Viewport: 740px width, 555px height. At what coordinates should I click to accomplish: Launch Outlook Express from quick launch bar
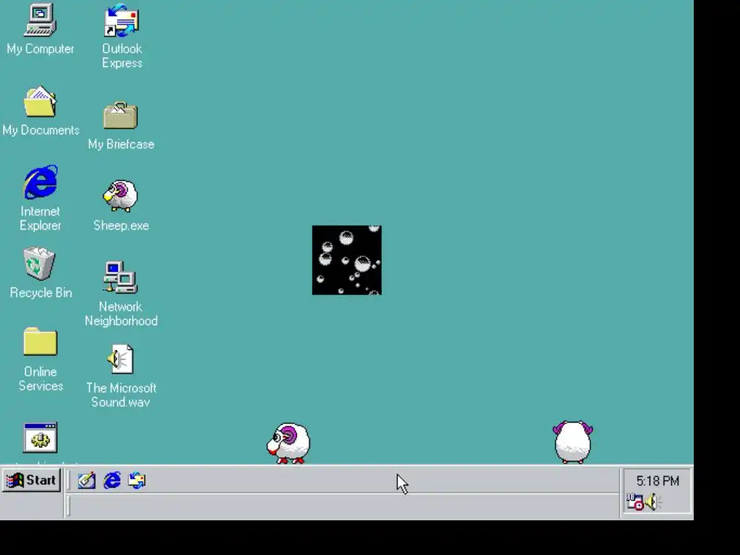click(137, 481)
